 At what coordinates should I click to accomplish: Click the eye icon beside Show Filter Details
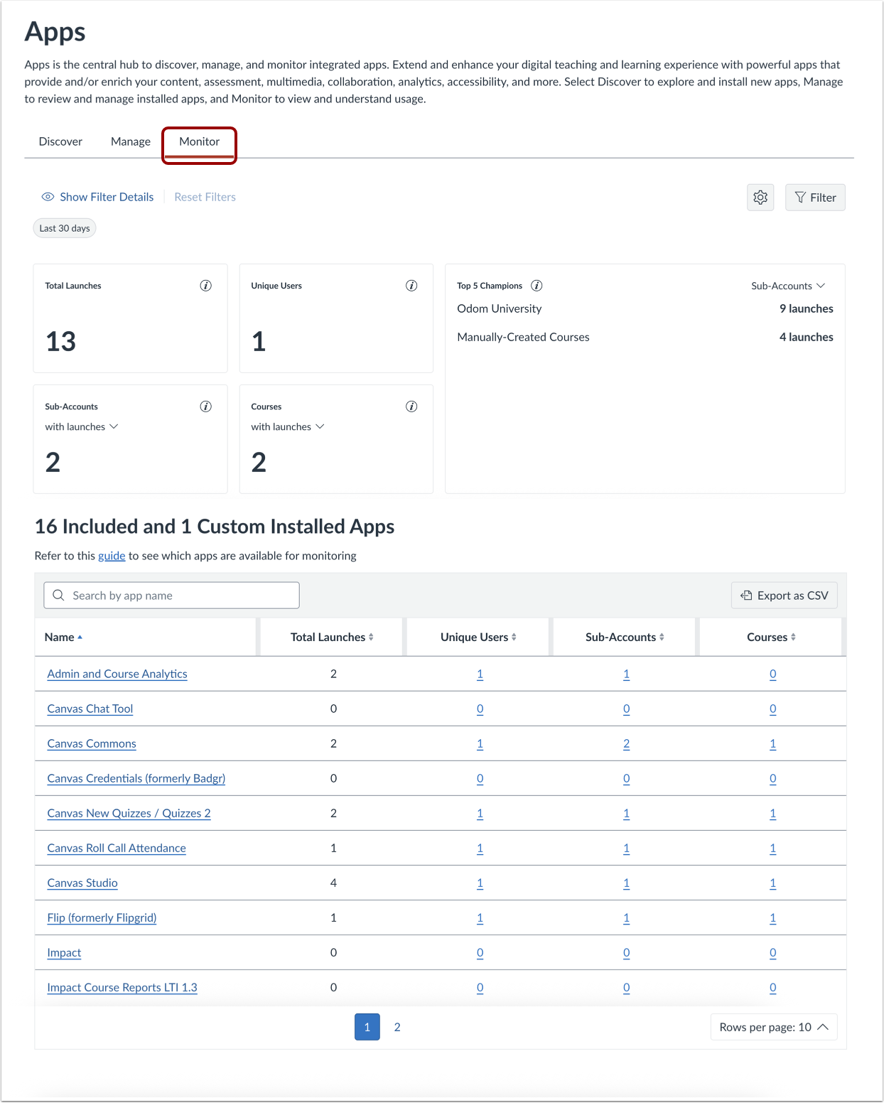pos(48,196)
